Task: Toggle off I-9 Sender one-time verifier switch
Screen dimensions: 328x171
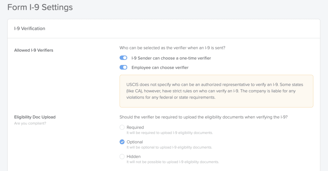Action: (x=123, y=58)
